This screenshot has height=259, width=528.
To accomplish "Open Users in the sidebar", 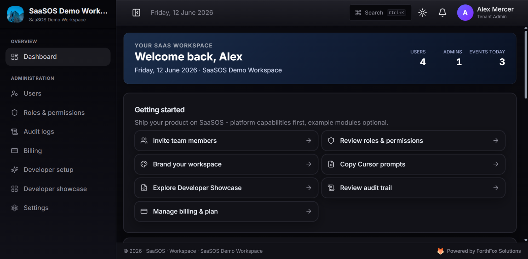I will [x=58, y=94].
